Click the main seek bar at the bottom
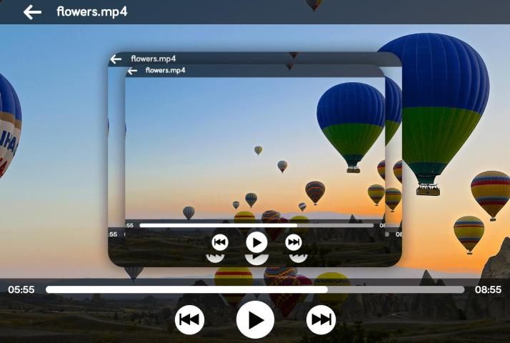510x343 pixels. pyautogui.click(x=255, y=289)
